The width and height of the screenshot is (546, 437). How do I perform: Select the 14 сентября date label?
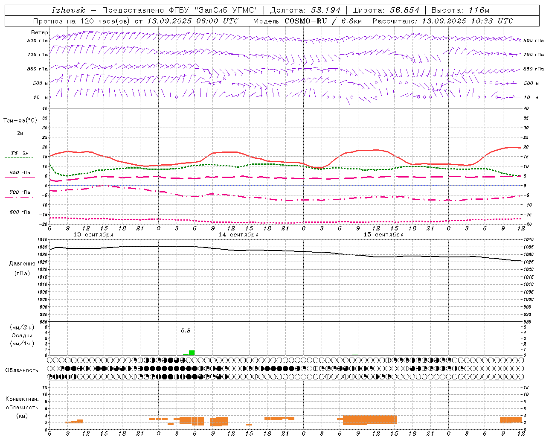pos(238,235)
